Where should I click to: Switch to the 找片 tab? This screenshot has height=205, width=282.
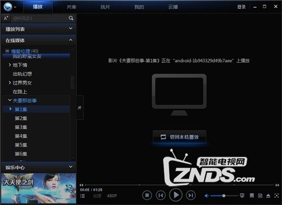(105, 7)
